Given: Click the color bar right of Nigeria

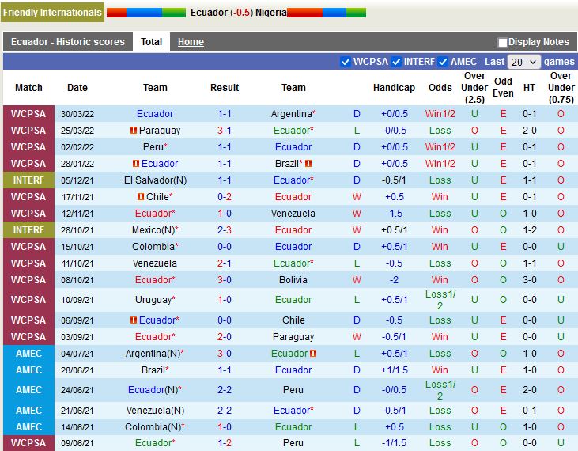Looking at the screenshot, I should [326, 13].
